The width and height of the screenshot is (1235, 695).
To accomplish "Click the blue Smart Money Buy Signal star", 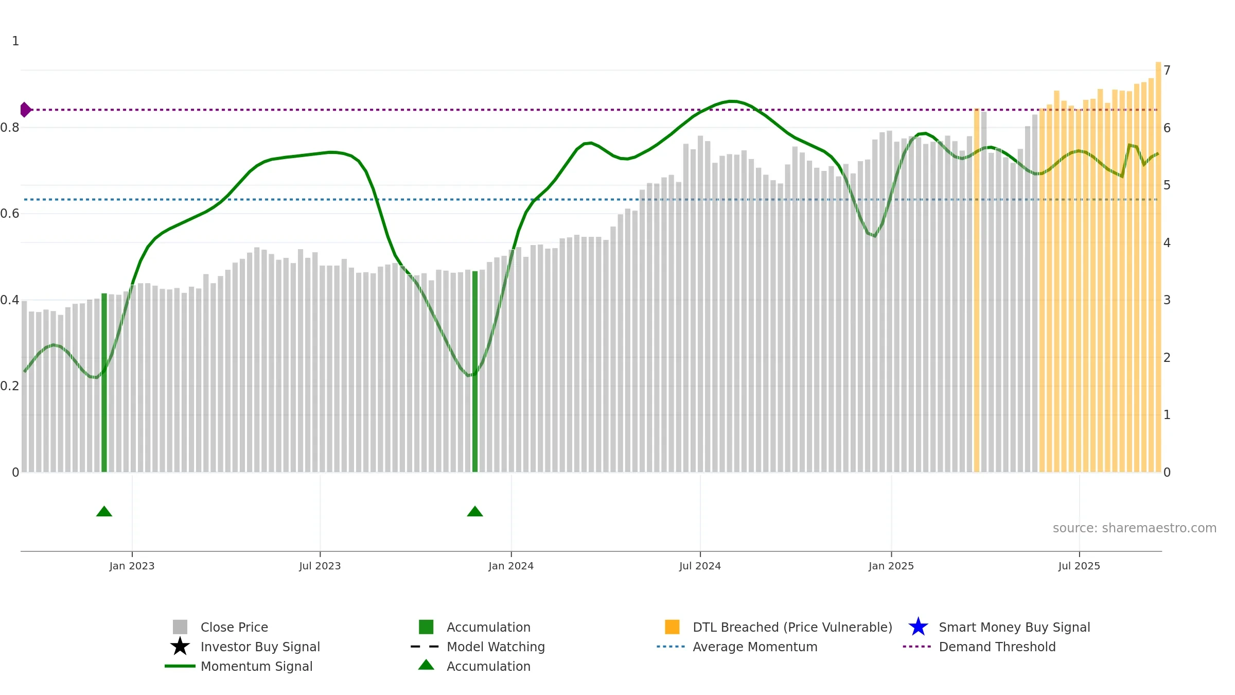I will tap(918, 627).
